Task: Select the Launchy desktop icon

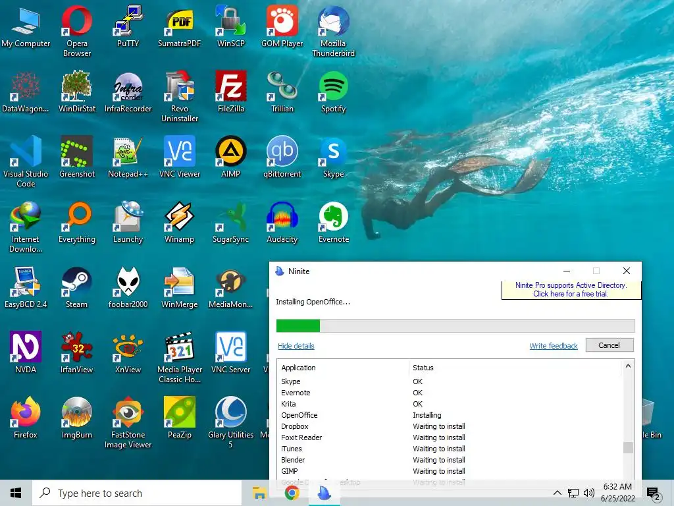Action: [128, 222]
